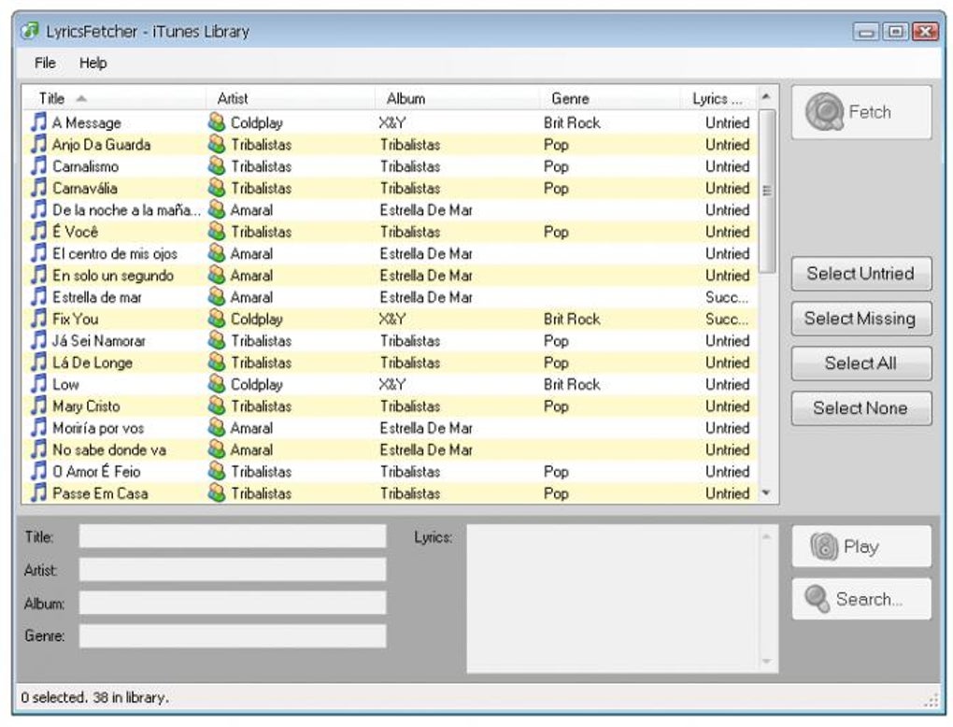This screenshot has width=953, height=727.
Task: Open the File menu
Action: pyautogui.click(x=45, y=63)
